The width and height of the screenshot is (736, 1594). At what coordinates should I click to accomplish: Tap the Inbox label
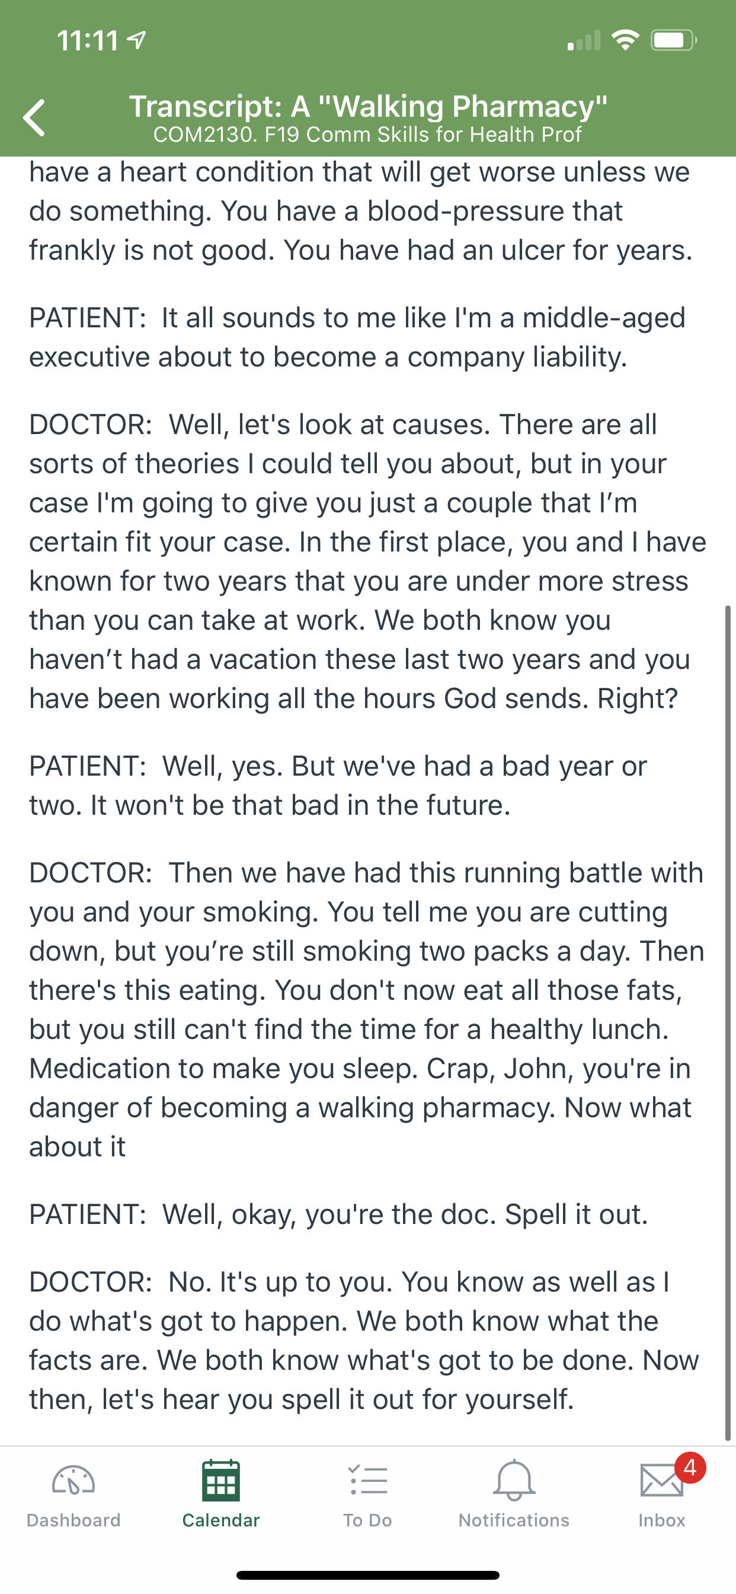(x=662, y=1520)
